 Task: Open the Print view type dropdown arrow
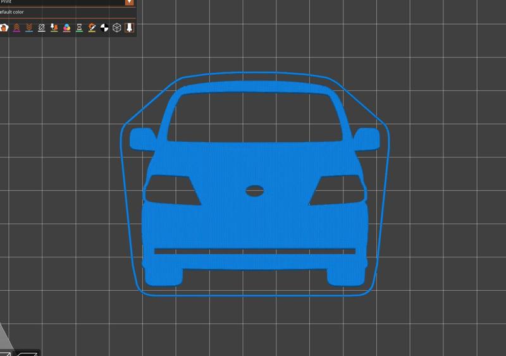[130, 3]
